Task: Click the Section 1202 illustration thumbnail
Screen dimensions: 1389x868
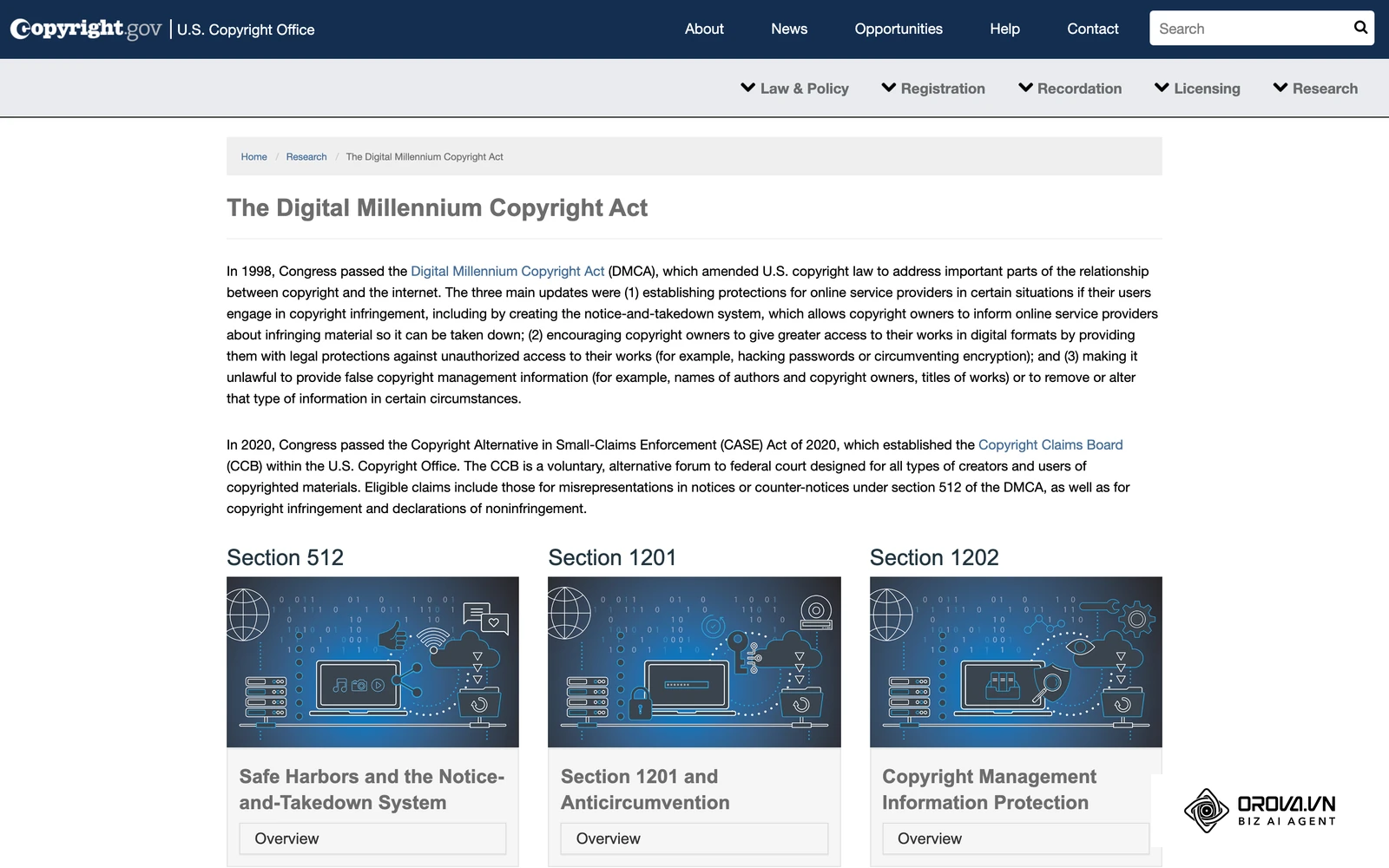Action: coord(1016,662)
